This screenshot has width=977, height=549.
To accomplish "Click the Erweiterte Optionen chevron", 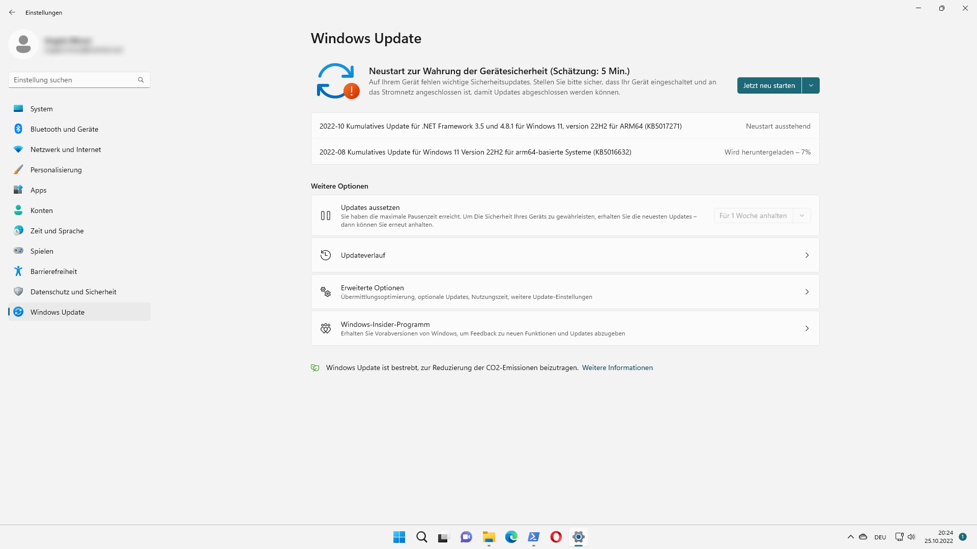I will click(x=807, y=292).
